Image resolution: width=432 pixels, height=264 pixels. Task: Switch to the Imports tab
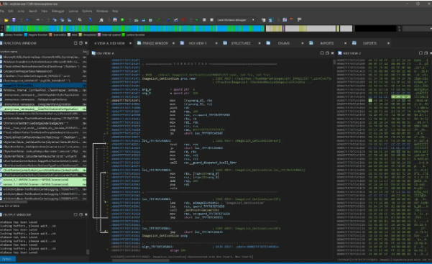click(x=327, y=43)
